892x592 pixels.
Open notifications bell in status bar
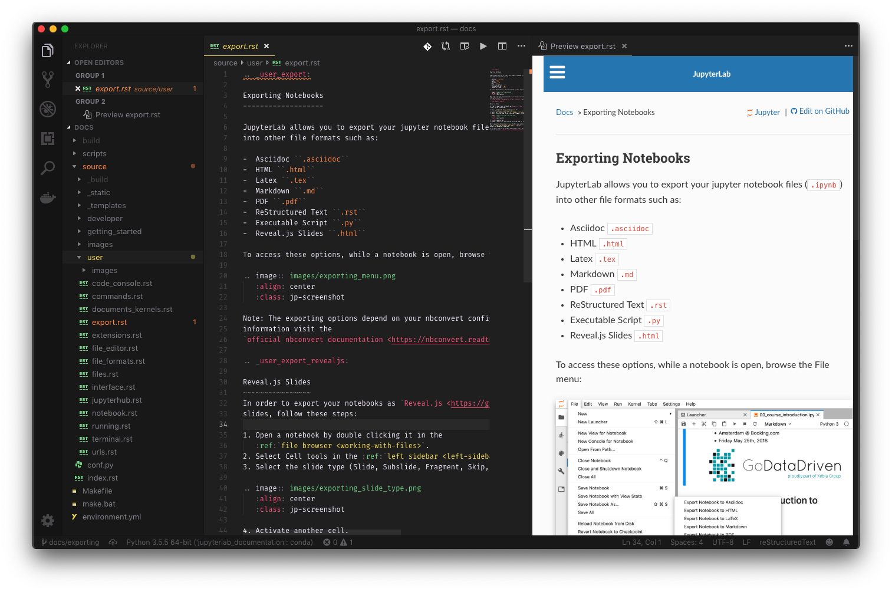coord(847,542)
